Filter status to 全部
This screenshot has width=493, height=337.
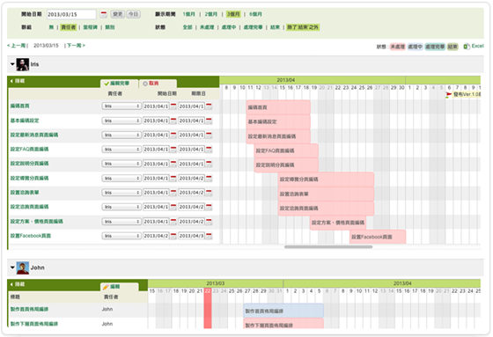pyautogui.click(x=188, y=27)
